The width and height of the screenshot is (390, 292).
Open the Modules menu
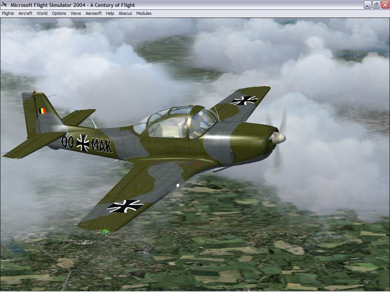(x=144, y=13)
